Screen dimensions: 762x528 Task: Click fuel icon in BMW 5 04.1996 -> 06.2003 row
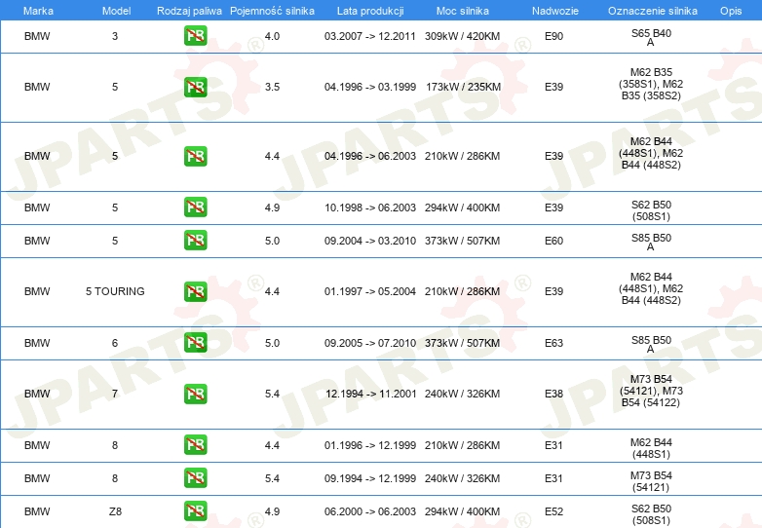[195, 156]
